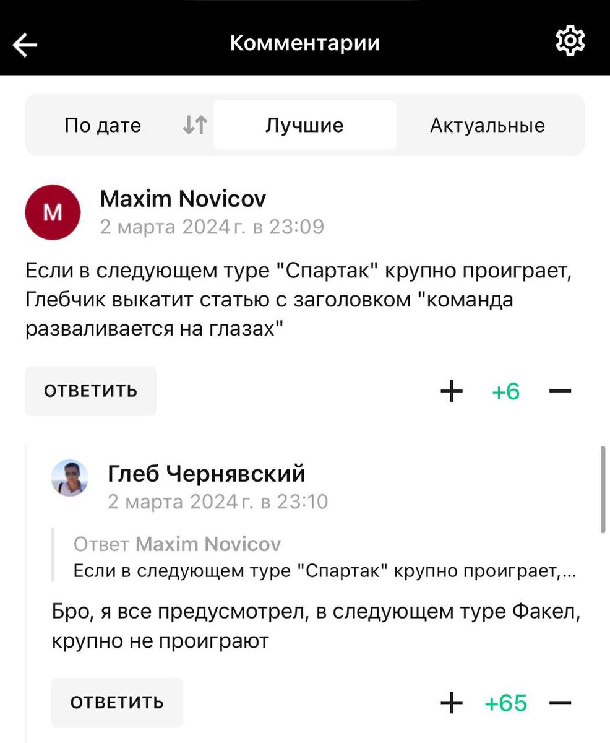Click the back arrow to leave comments
Image resolution: width=610 pixels, height=743 pixels.
(x=25, y=44)
